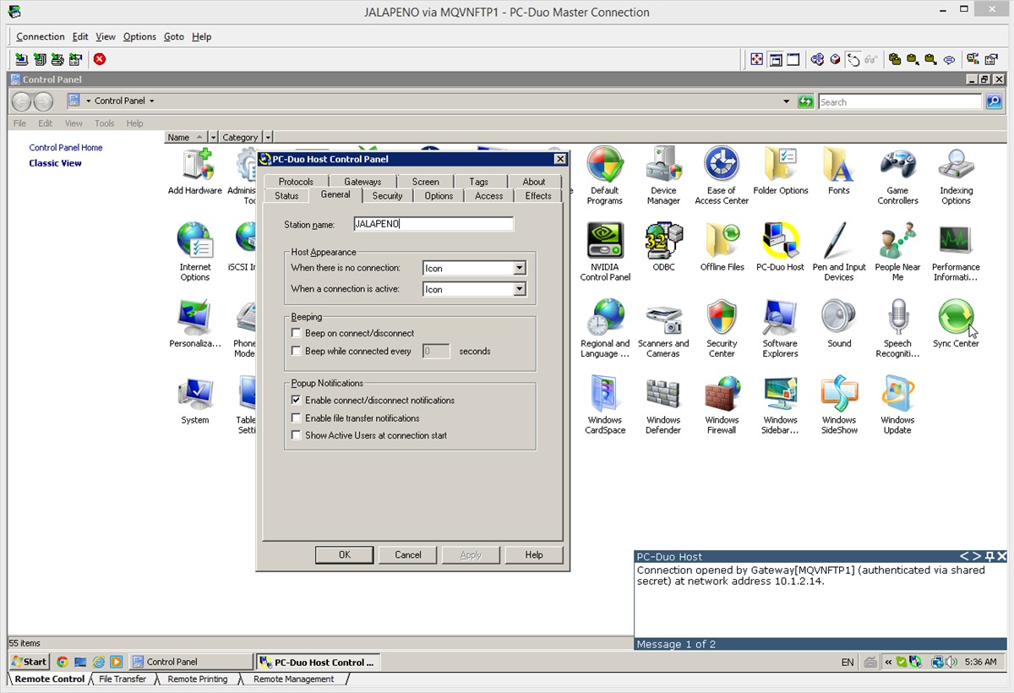Open the Sync Center icon
The height and width of the screenshot is (693, 1014).
956,324
